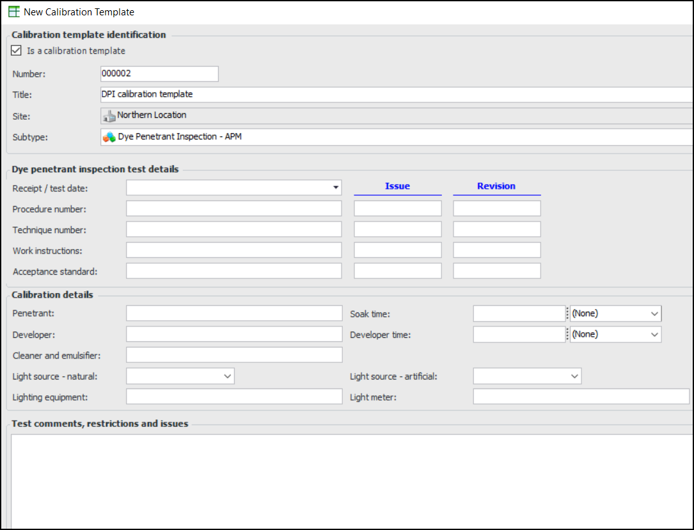Click the Test comments text area

point(352,480)
